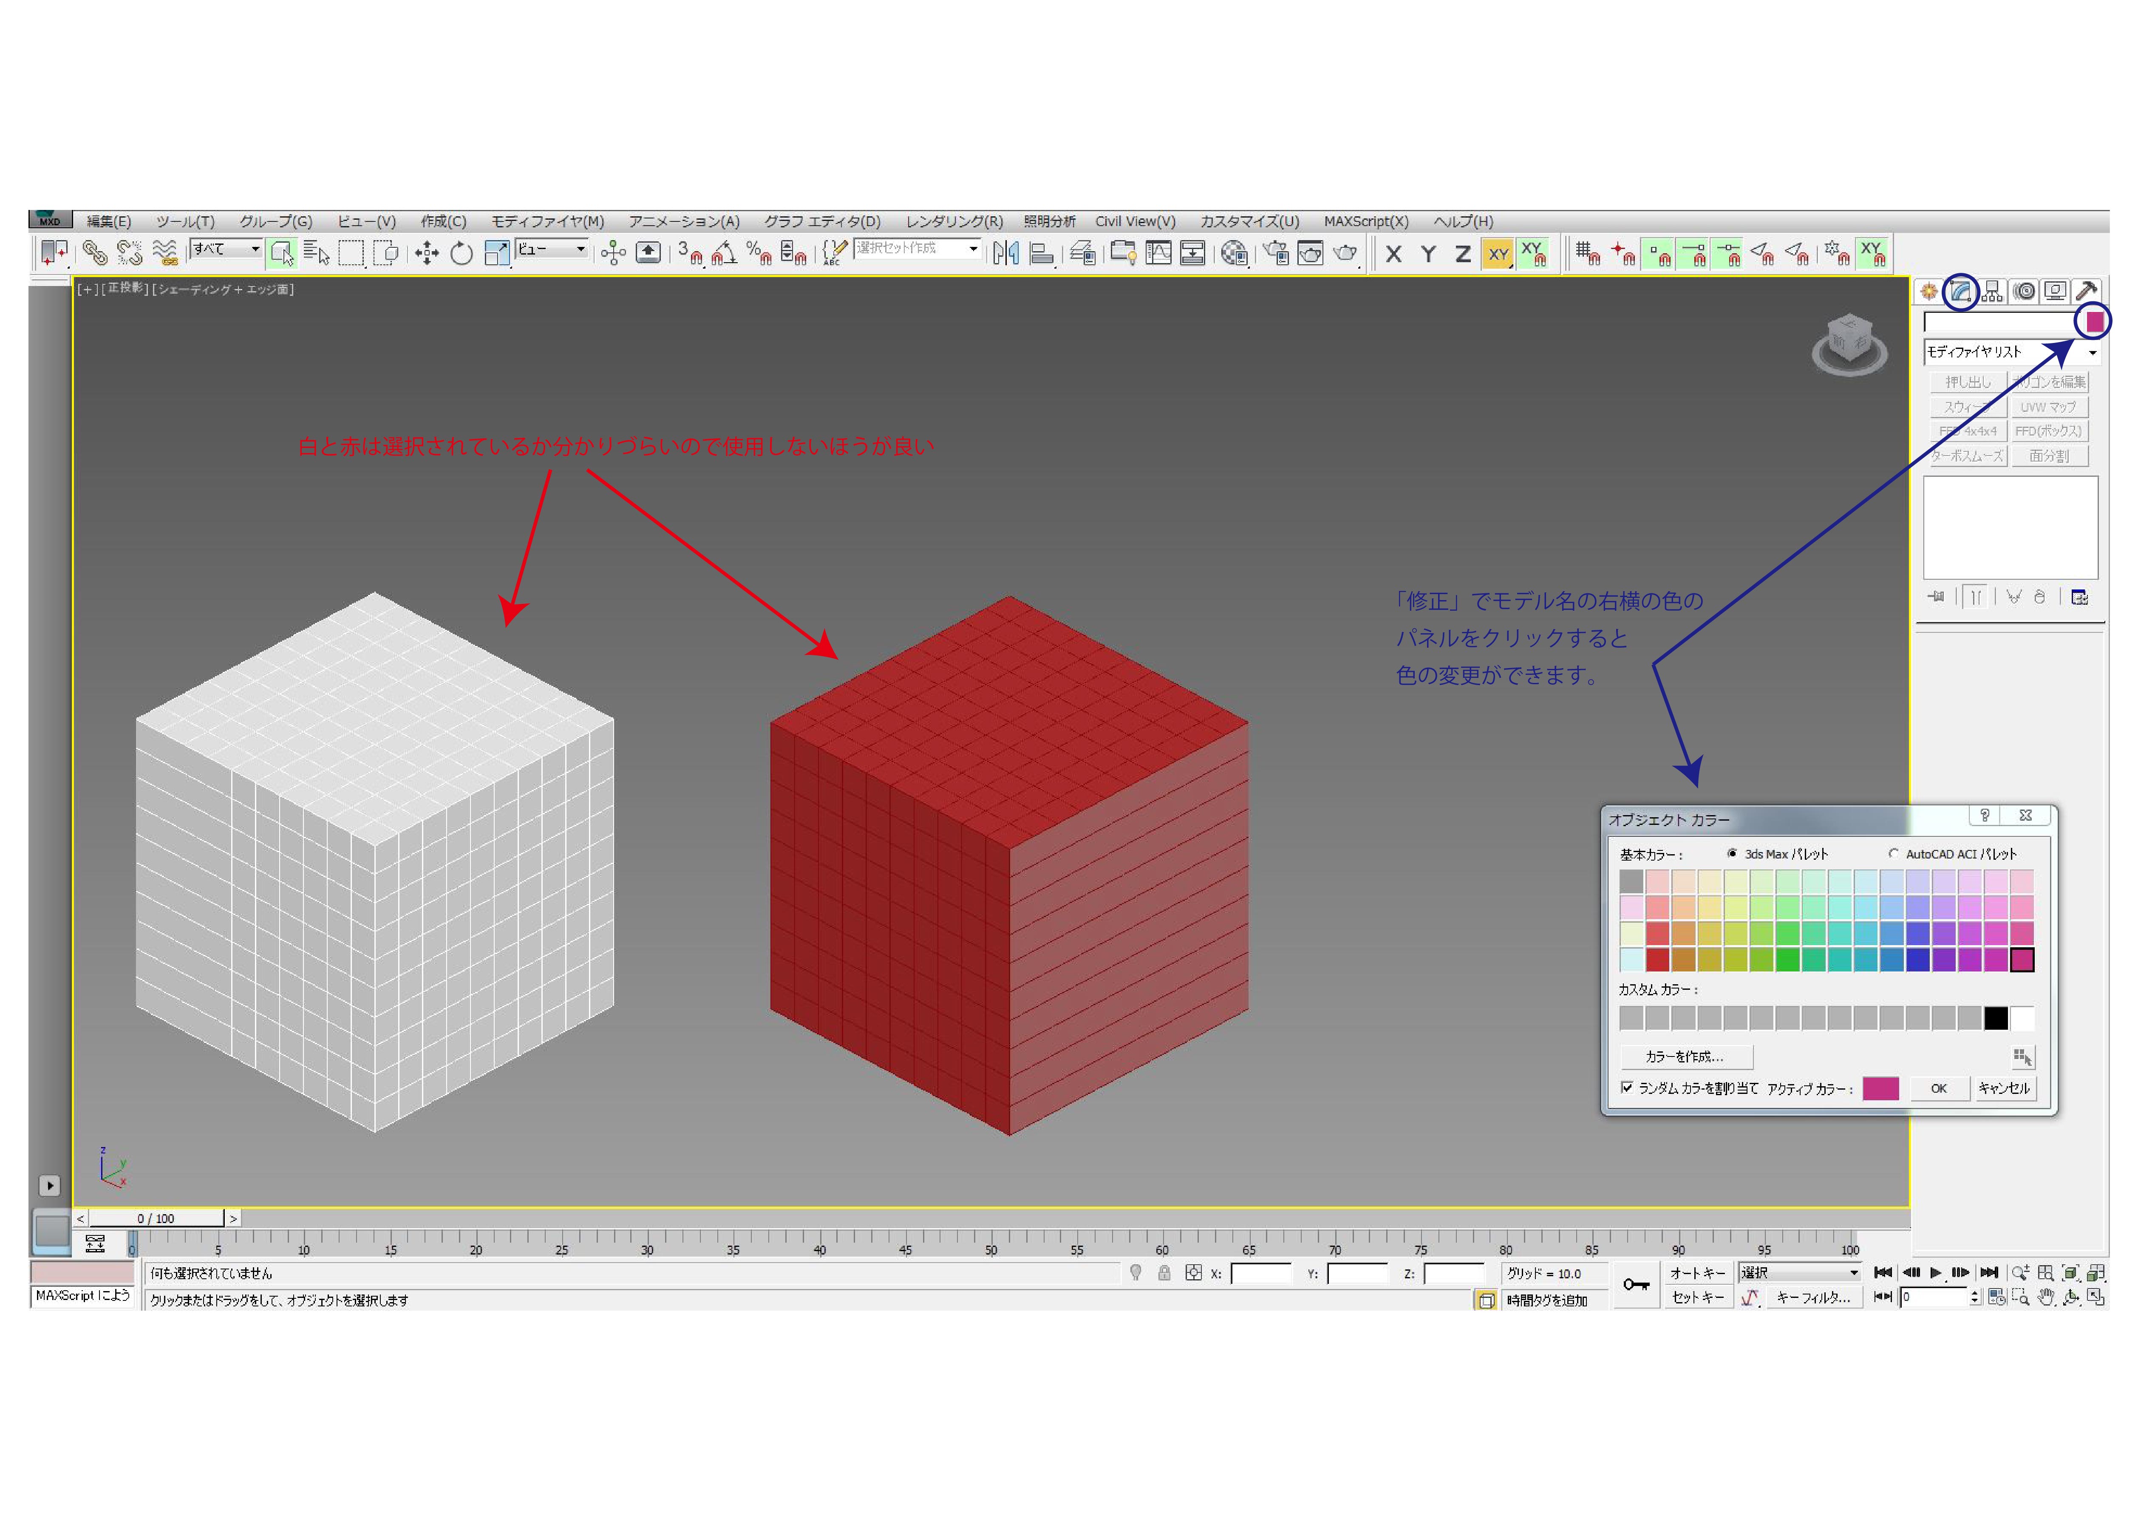Select the Rotate tool icon
Image resolution: width=2138 pixels, height=1521 pixels.
(x=461, y=254)
